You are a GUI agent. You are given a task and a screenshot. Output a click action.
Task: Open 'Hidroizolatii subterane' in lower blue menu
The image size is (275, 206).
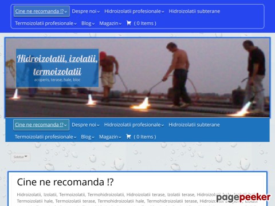coord(194,125)
